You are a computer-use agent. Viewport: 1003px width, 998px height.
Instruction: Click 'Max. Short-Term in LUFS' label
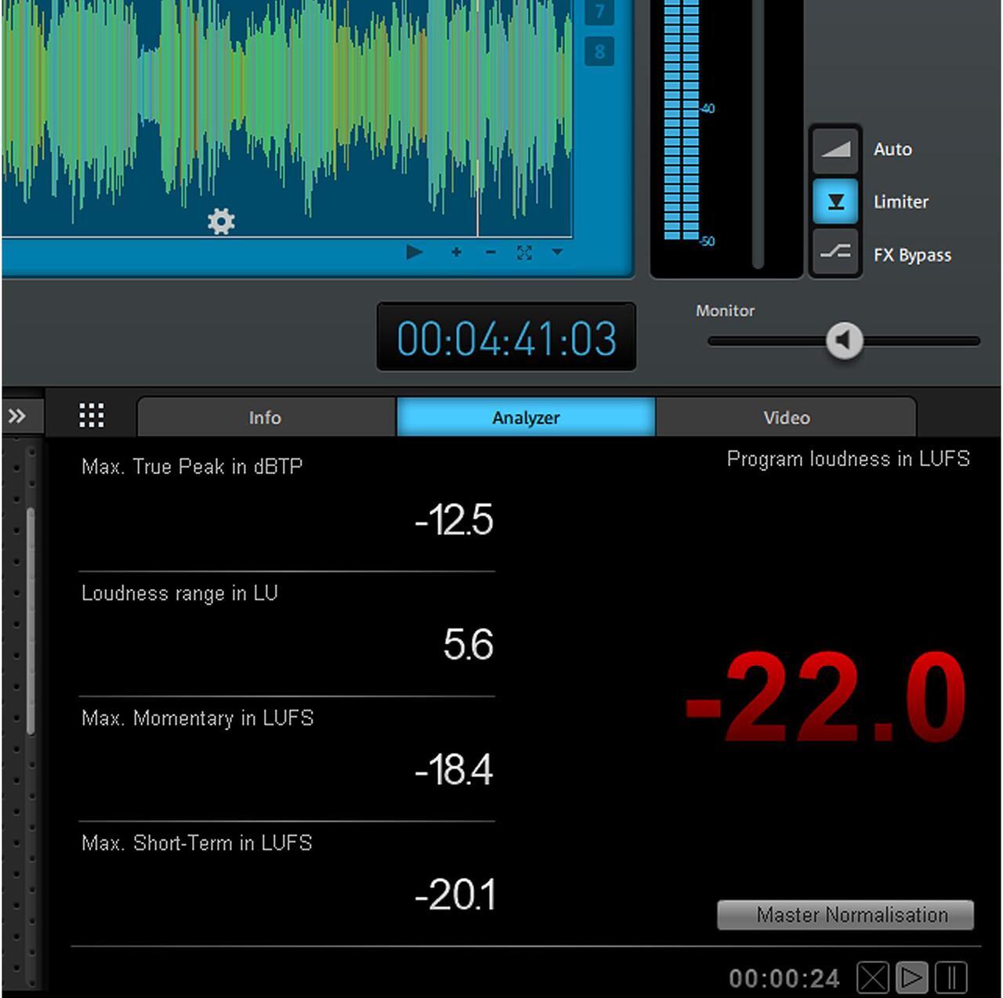[197, 843]
